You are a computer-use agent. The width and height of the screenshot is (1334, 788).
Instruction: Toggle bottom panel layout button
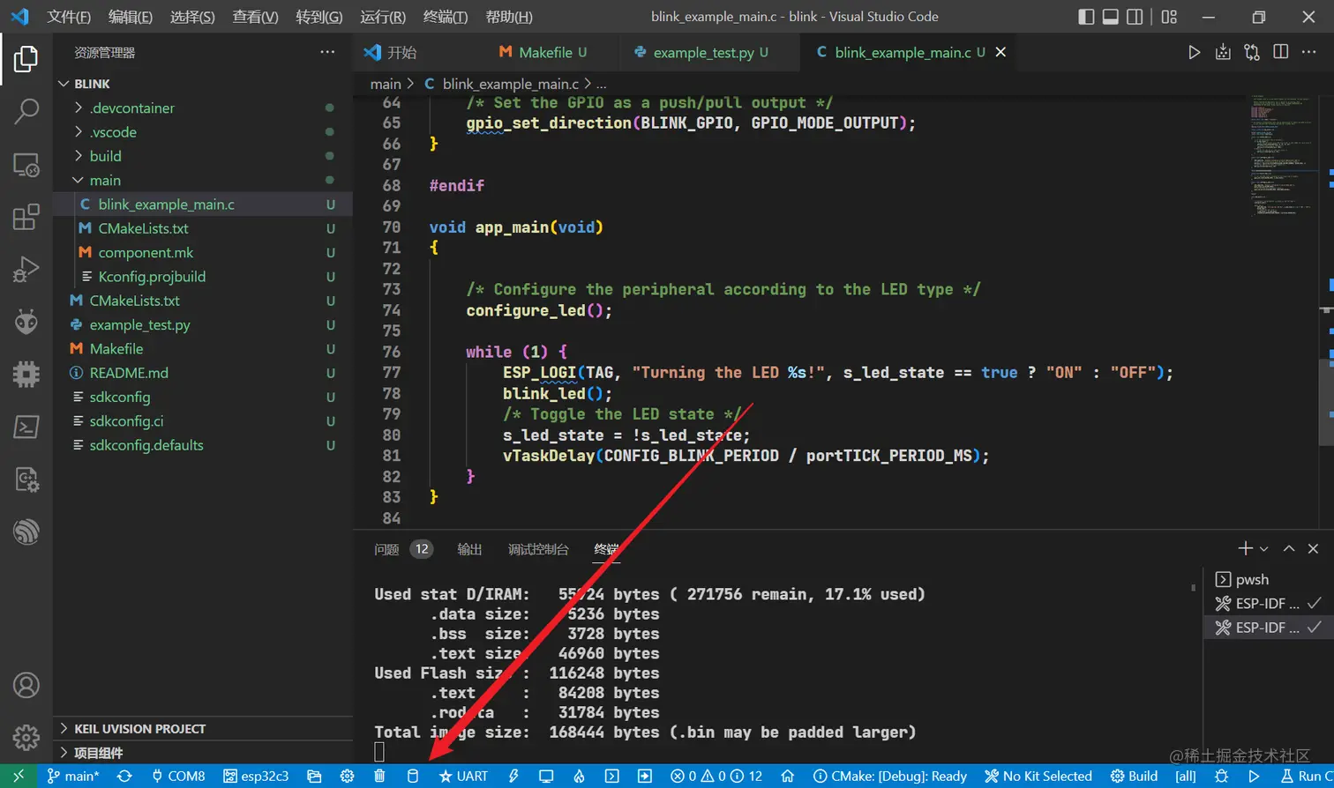(x=1111, y=17)
